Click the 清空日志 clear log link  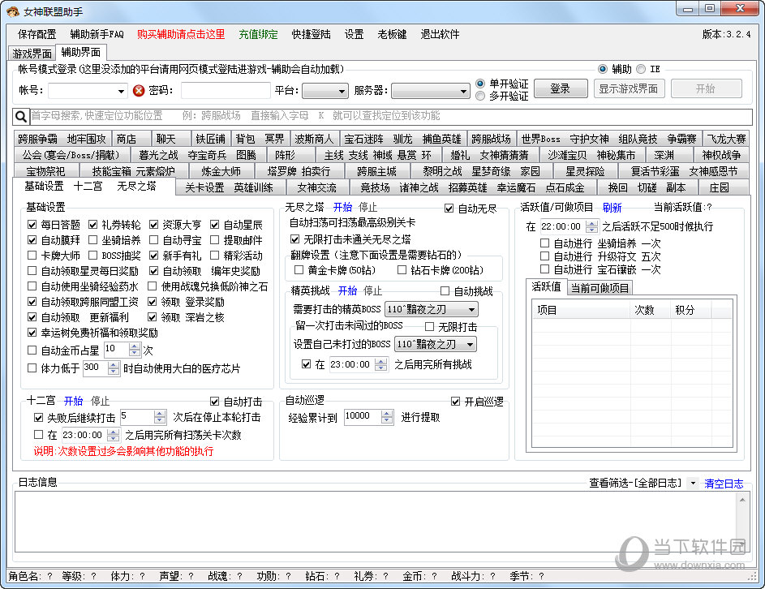[723, 484]
